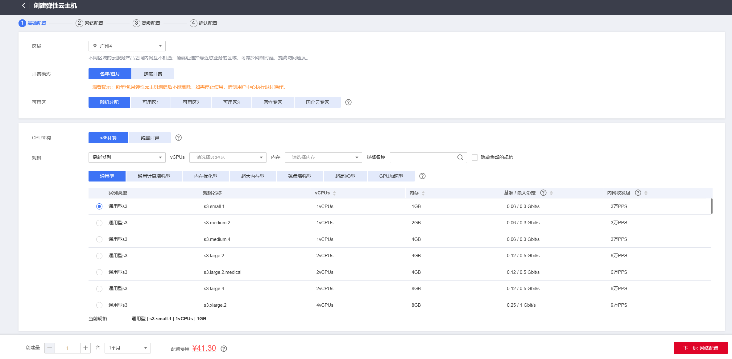Enable the hide sold-out specs checkbox
This screenshot has height=359, width=732.
point(475,158)
